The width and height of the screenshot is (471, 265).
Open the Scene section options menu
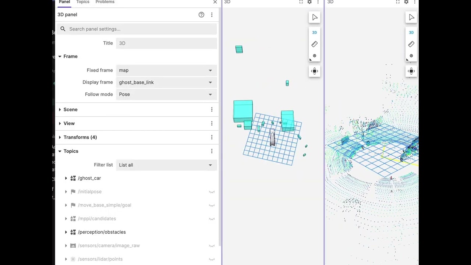(x=212, y=110)
